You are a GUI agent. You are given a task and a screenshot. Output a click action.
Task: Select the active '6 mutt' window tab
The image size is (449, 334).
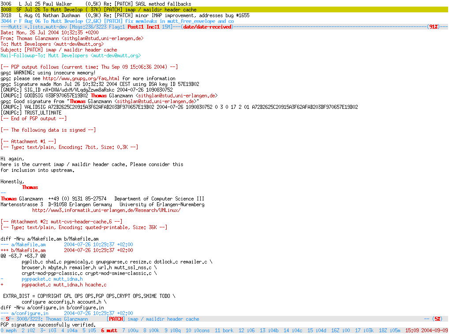109,330
